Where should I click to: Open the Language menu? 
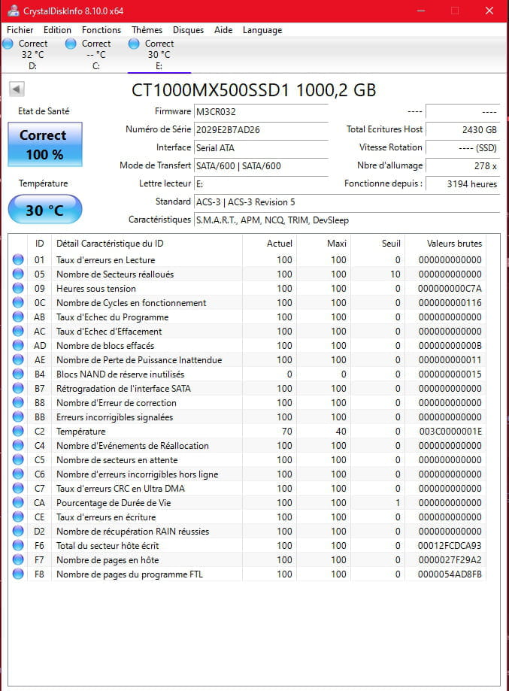[262, 30]
